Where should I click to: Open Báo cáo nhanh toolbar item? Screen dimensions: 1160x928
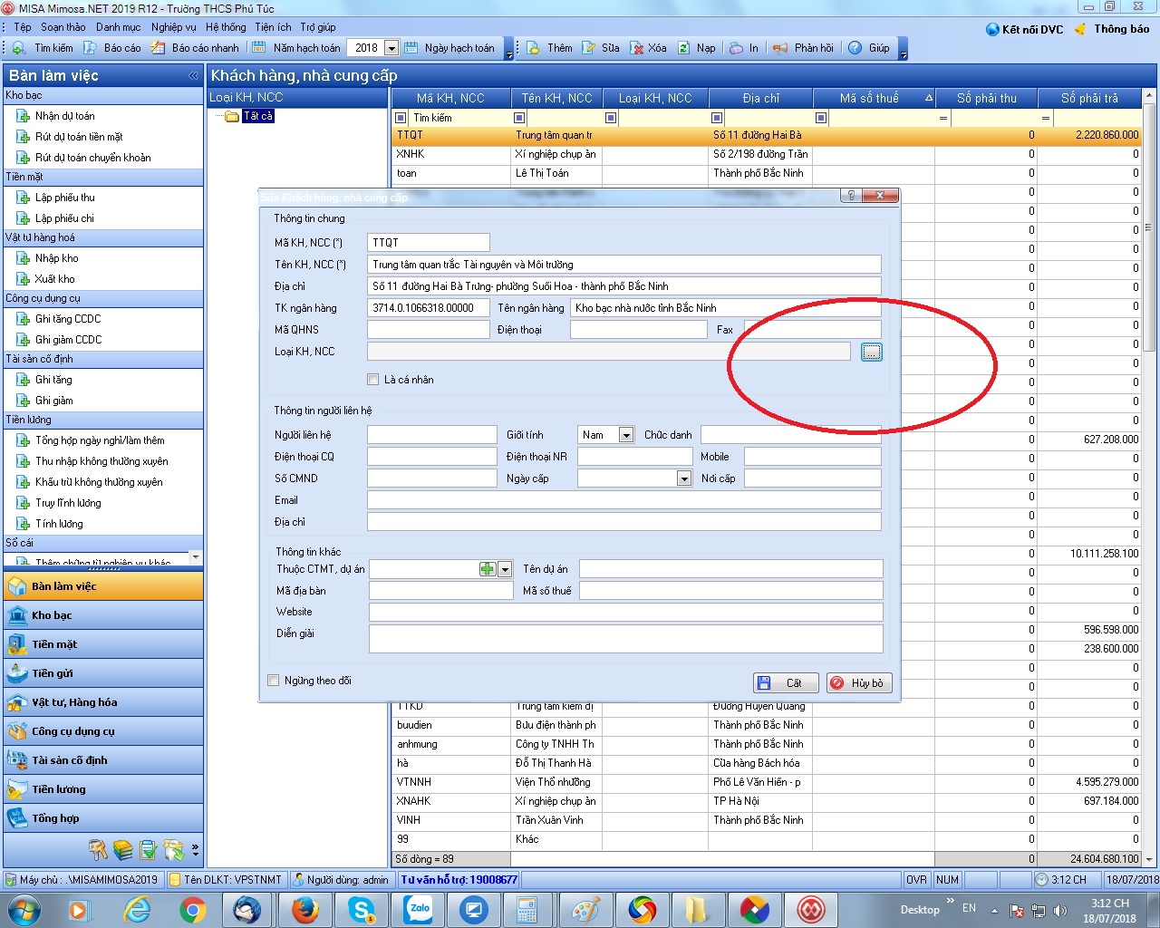pos(195,48)
